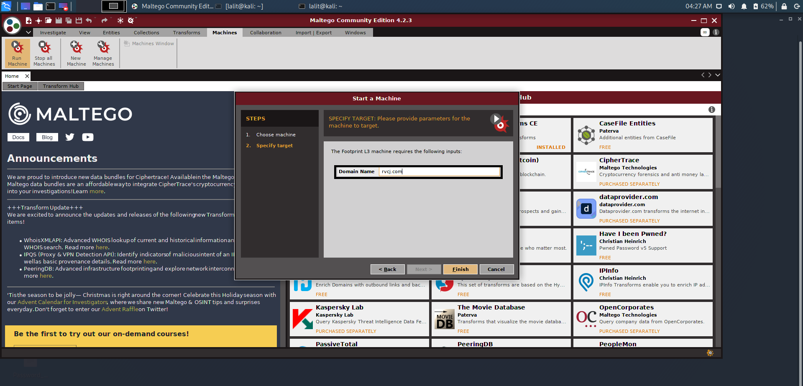The height and width of the screenshot is (386, 803).
Task: Open the Windows ribbon tab
Action: [x=355, y=33]
